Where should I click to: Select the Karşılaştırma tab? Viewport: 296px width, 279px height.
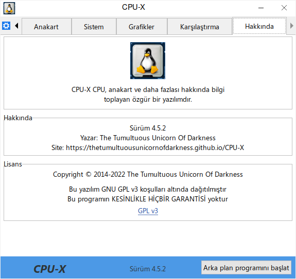pyautogui.click(x=200, y=27)
